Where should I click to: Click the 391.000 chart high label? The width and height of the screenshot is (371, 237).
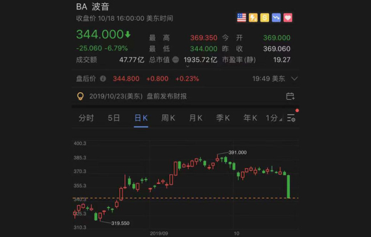pyautogui.click(x=238, y=153)
